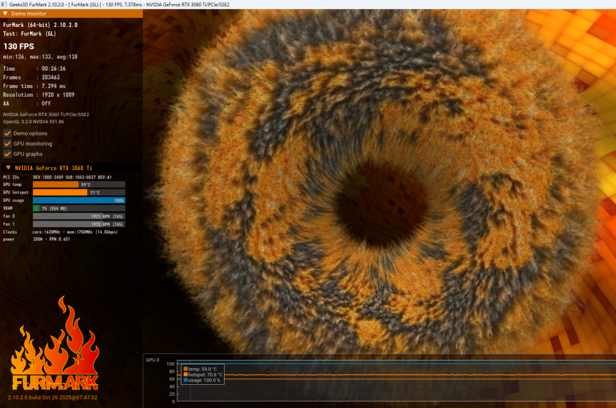Viewport: 616px width, 408px height.
Task: Click the FurMark app icon in title bar
Action: click(4, 4)
